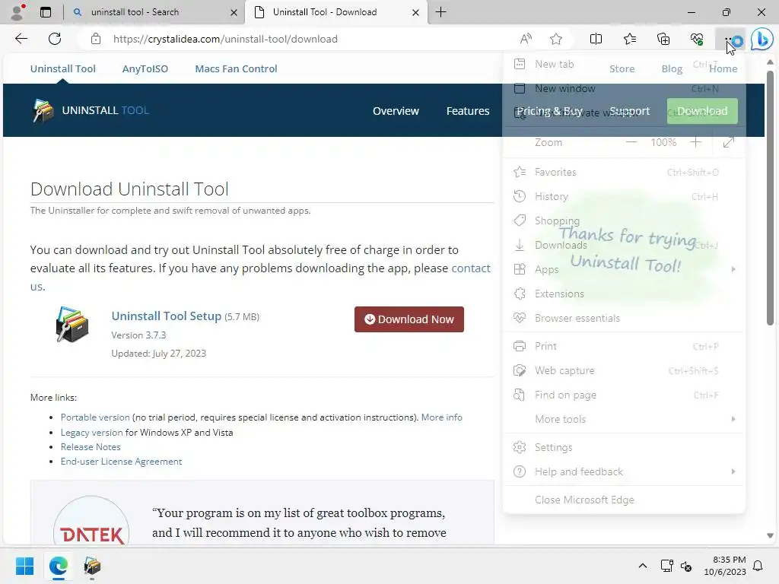Close the 'Uninstall Tool - Download' tab
This screenshot has width=779, height=584.
(415, 12)
